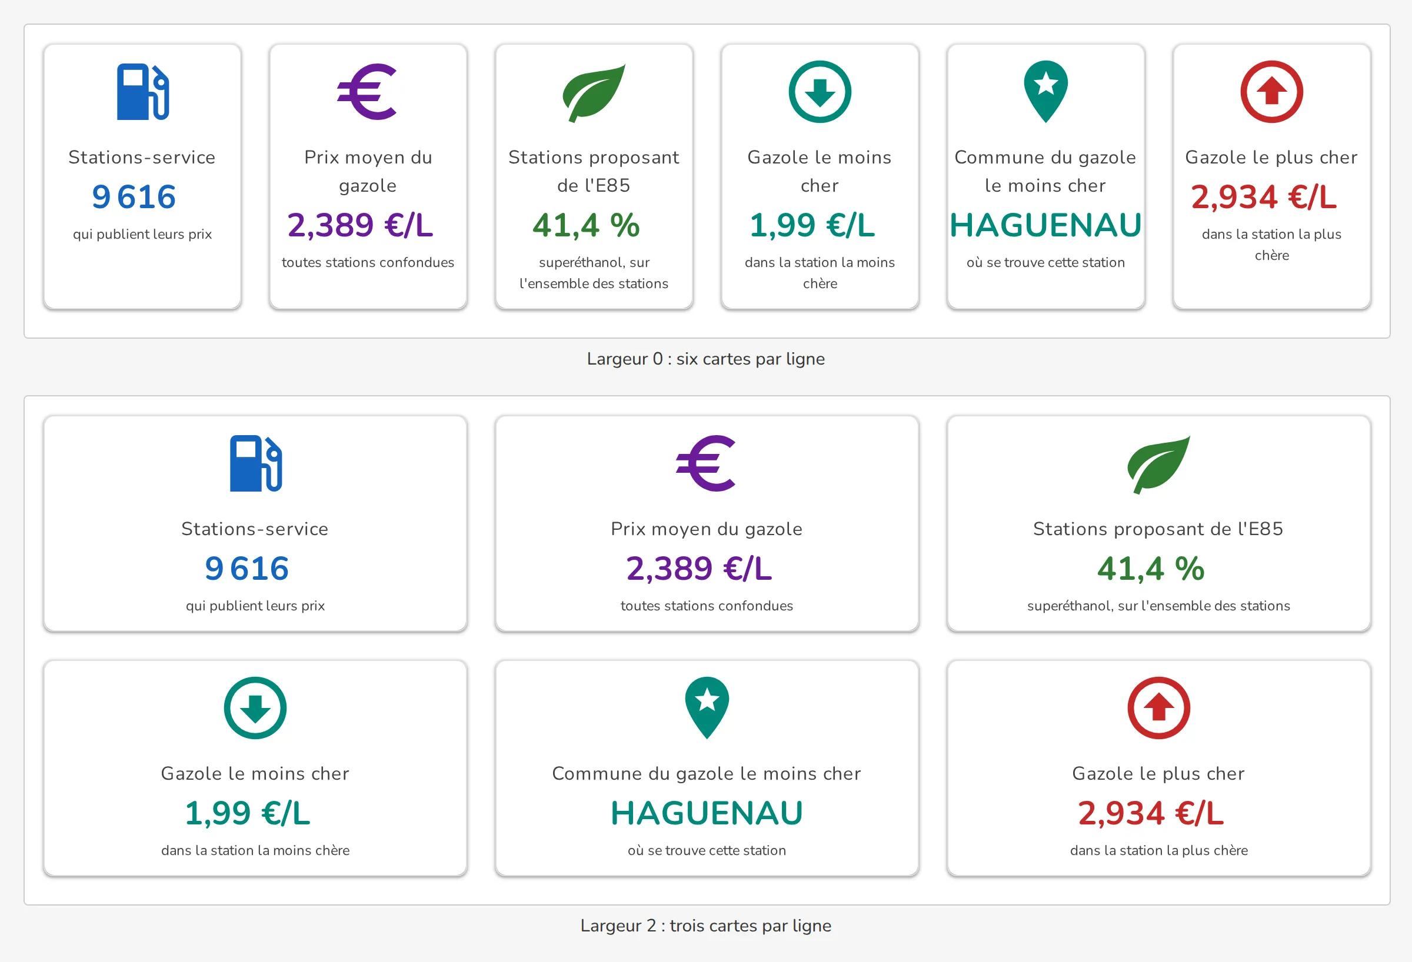This screenshot has width=1412, height=962.
Task: Click single-line 'dans la station la moins chère' text
Action: point(255,851)
